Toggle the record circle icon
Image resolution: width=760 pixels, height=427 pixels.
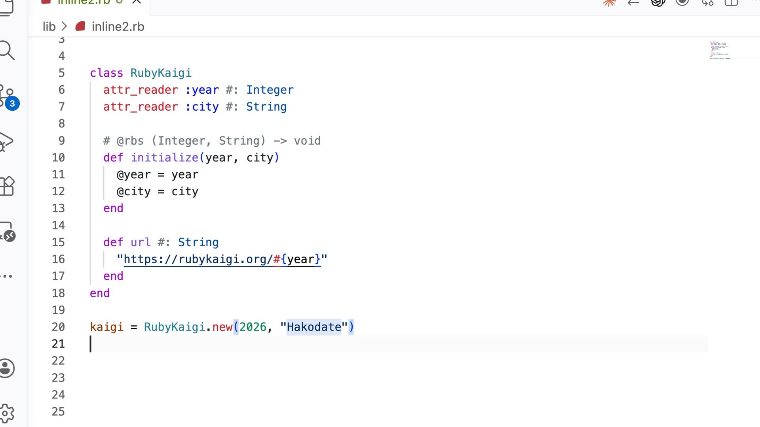tap(682, 2)
